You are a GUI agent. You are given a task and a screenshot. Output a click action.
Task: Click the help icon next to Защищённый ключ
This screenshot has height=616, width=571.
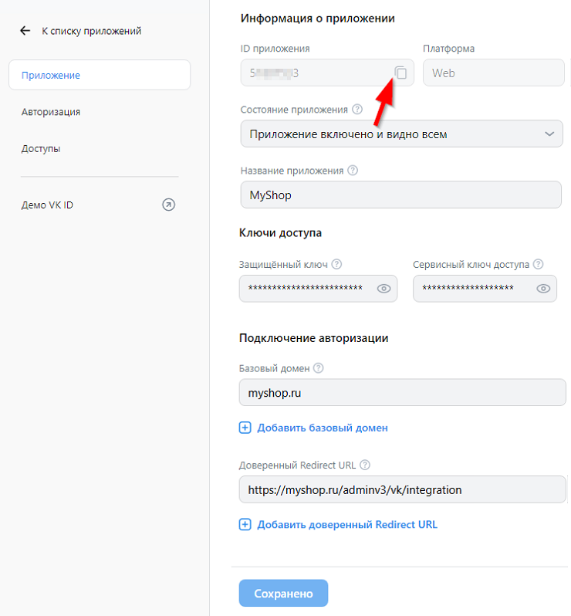tap(336, 264)
